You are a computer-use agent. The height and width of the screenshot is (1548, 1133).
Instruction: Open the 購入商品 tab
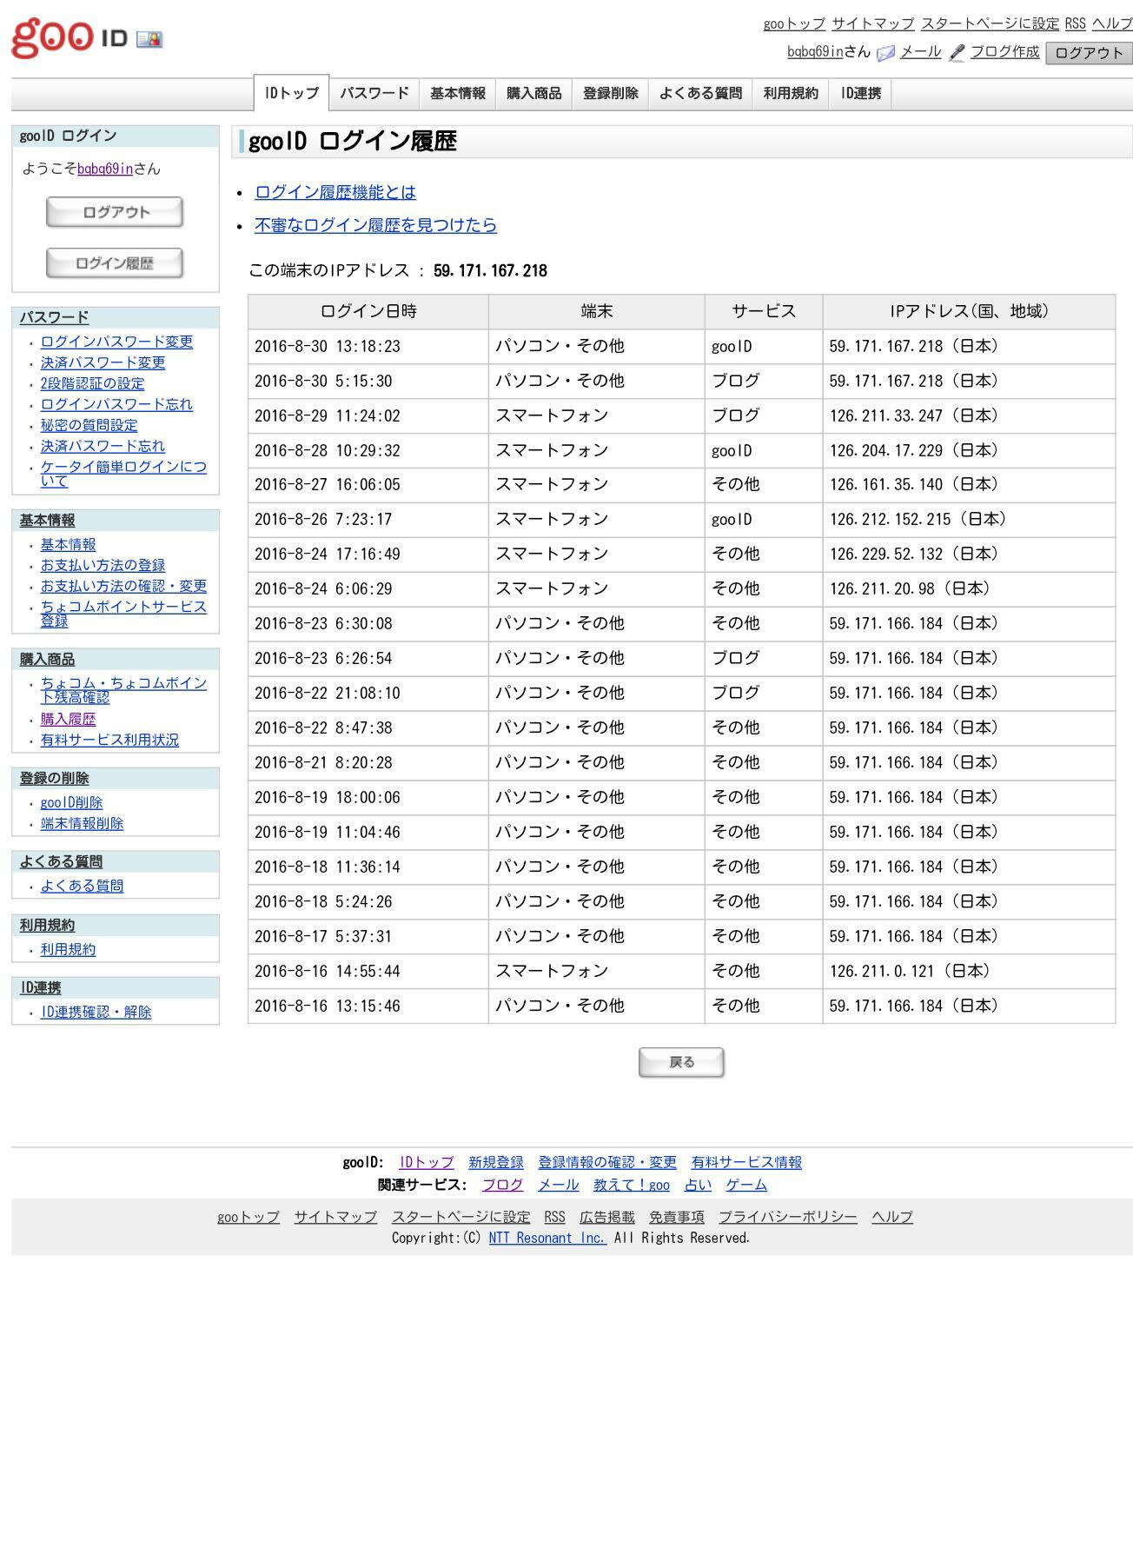(x=533, y=93)
